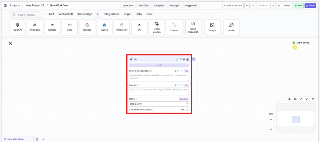Switch to the Playground tab
Viewport: 320px width, 142px height.
click(191, 6)
